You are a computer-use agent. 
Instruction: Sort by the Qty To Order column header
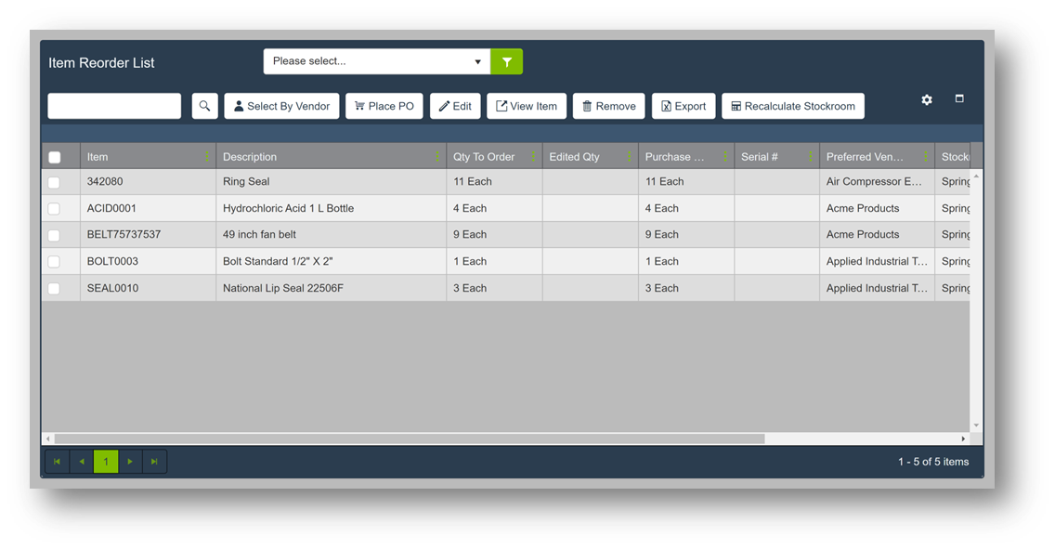click(x=484, y=157)
